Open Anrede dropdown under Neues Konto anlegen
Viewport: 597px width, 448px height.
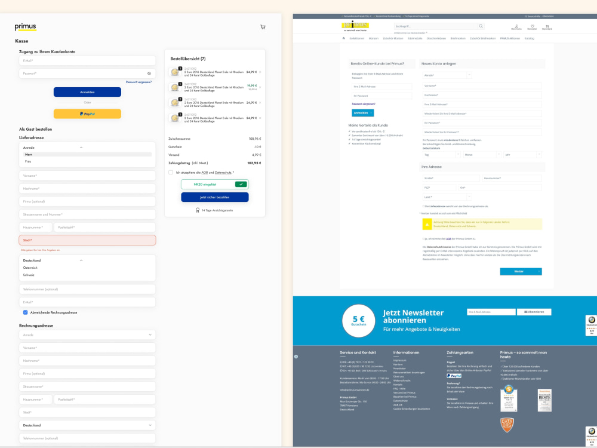coord(447,75)
